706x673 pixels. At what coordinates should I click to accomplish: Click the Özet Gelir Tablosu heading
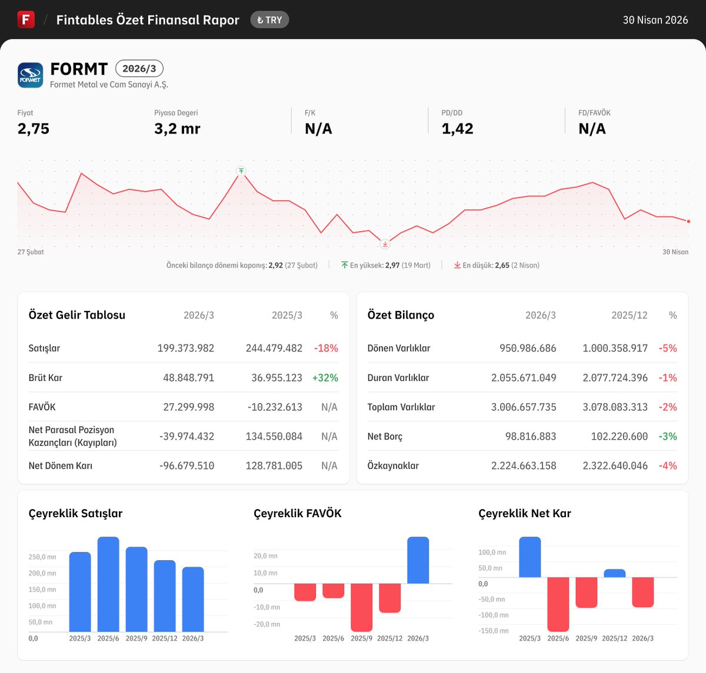77,315
